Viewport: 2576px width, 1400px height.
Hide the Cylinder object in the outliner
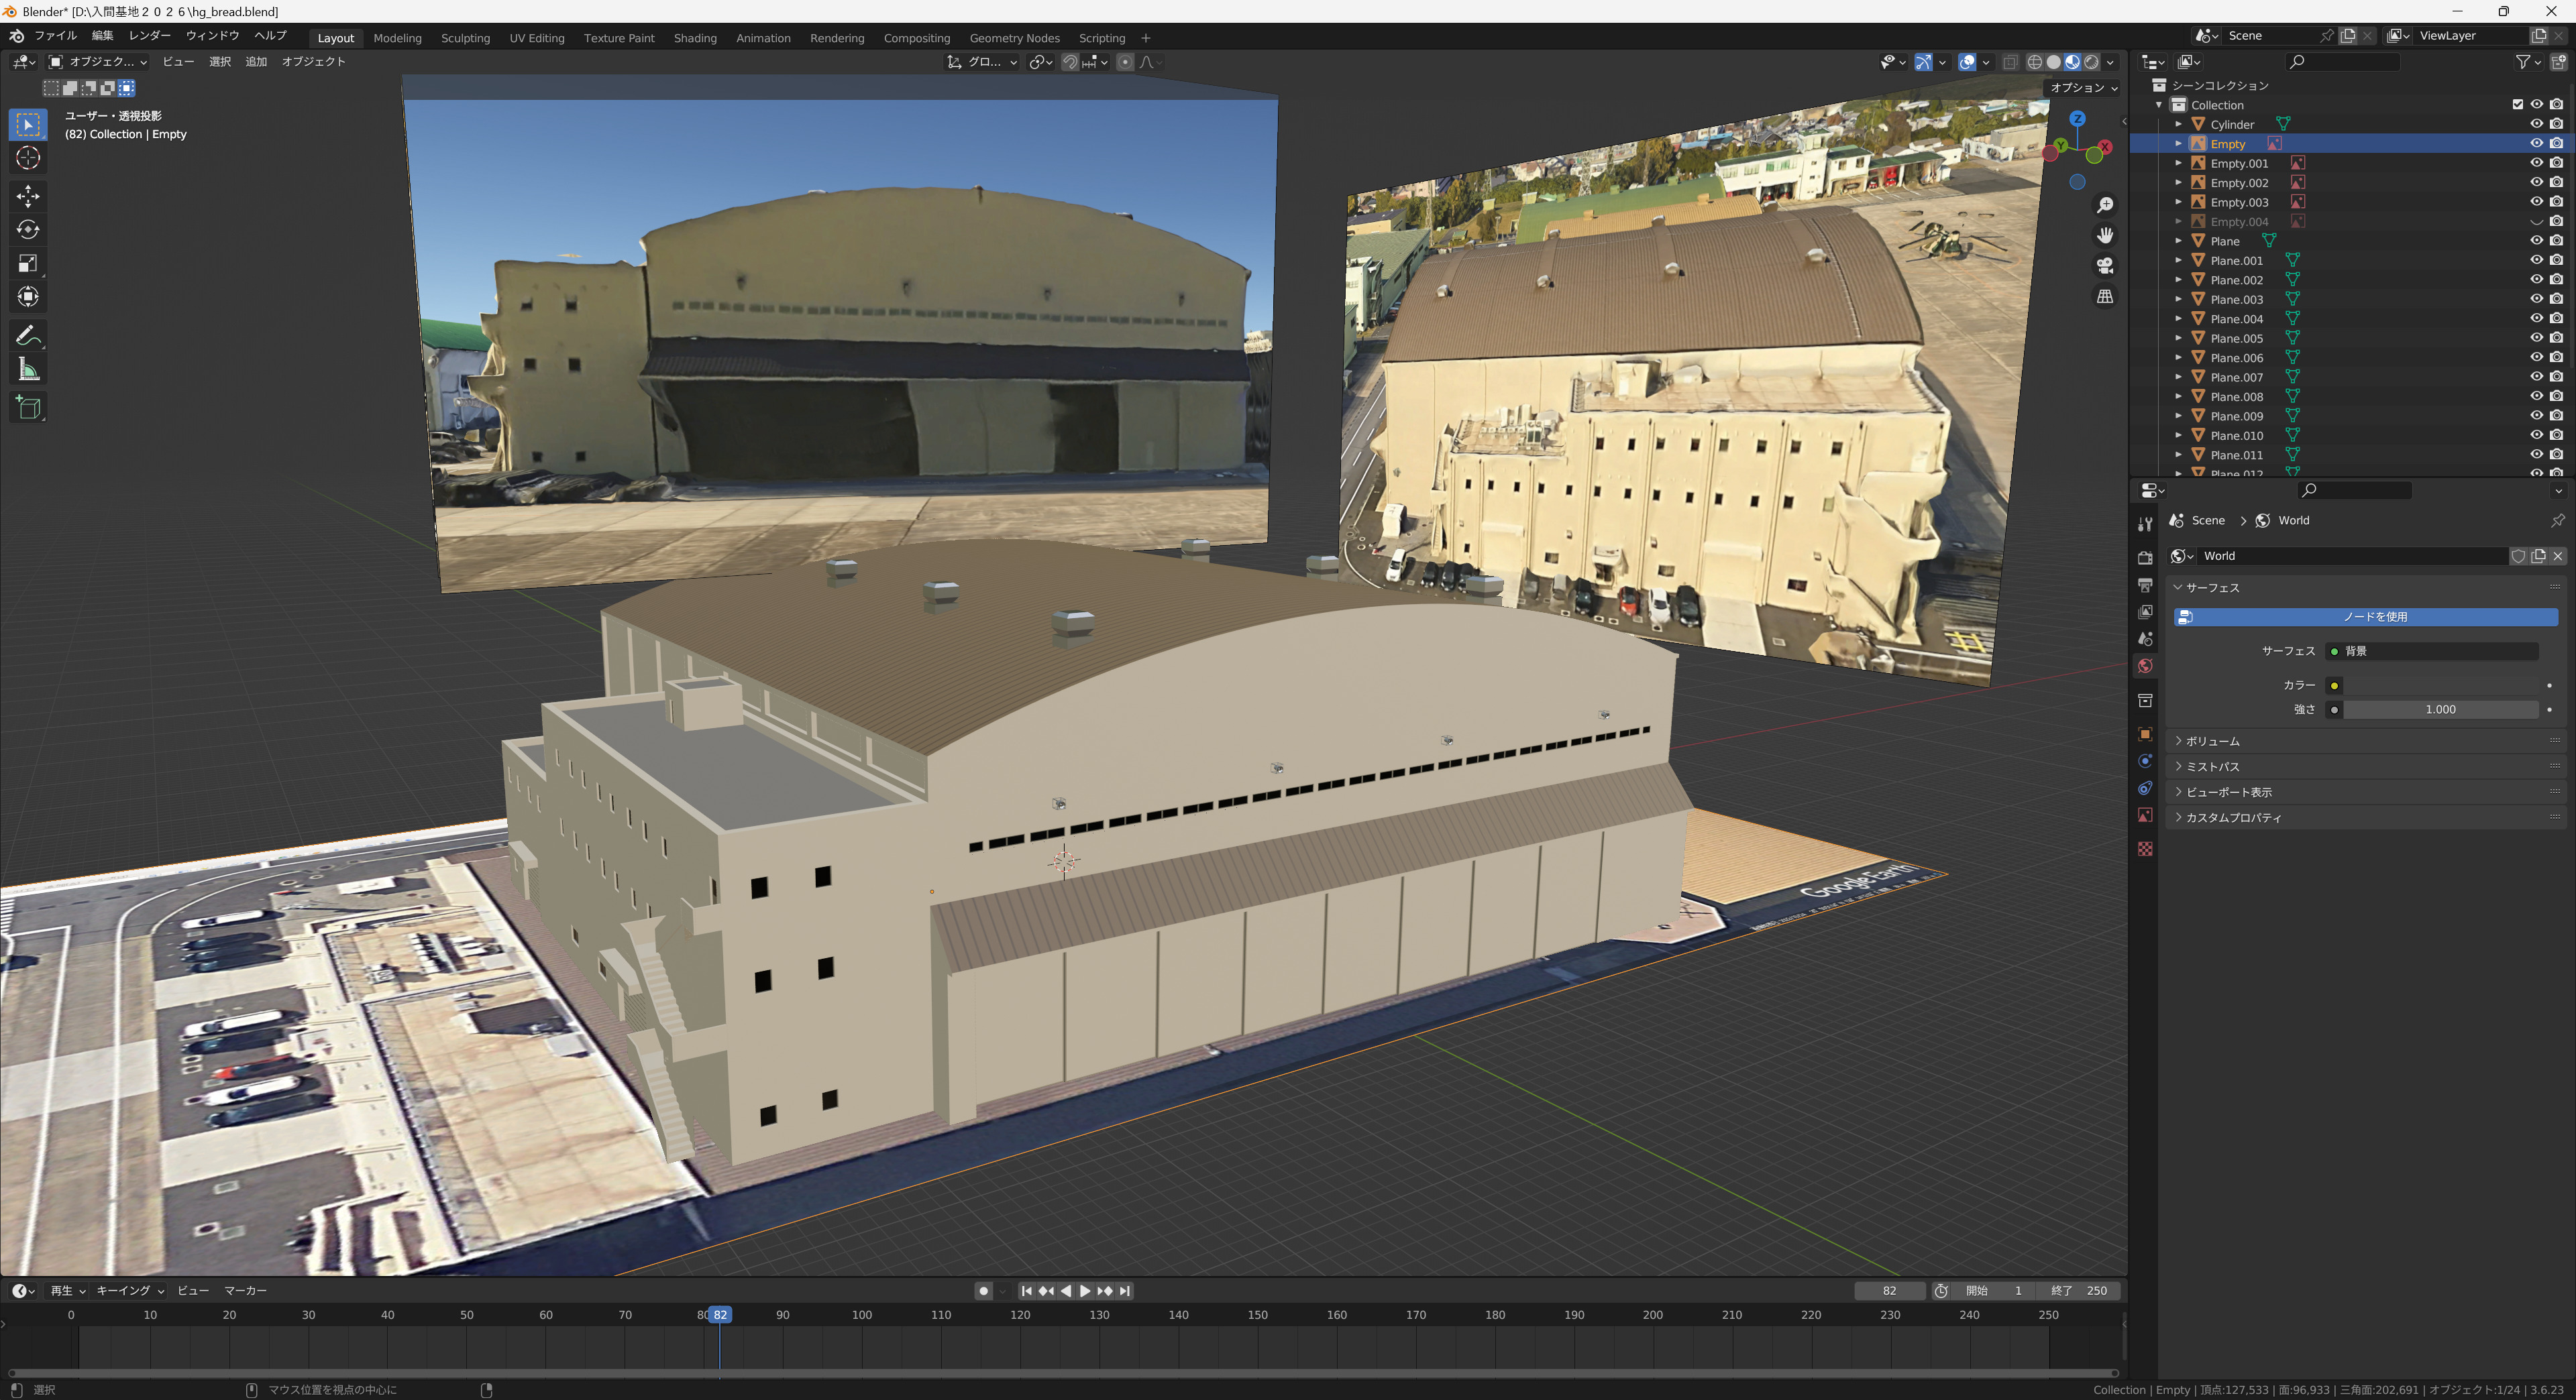(2536, 124)
